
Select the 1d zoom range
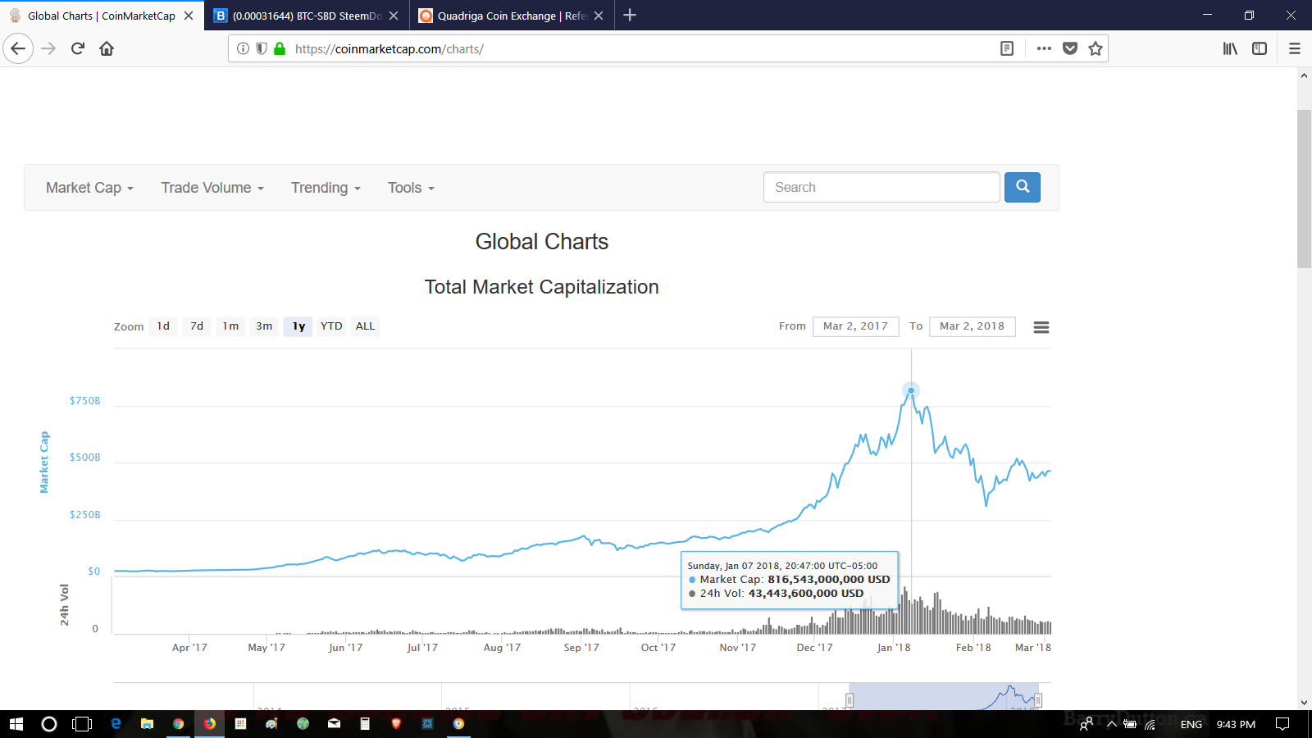[x=163, y=326]
